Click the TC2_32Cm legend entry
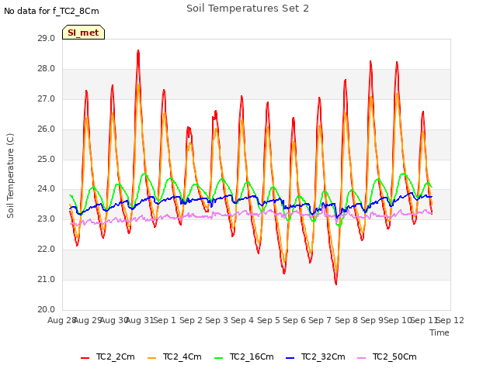Viewport: 497px width, 372px height. coord(315,356)
